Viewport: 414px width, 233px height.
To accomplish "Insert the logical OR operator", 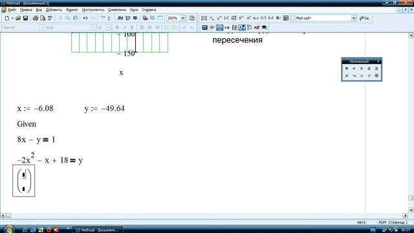I will coord(369,76).
